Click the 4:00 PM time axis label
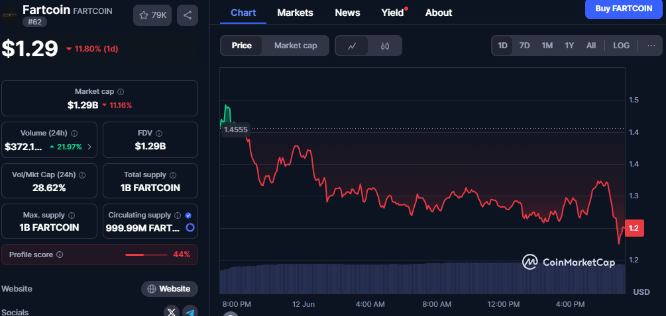Image resolution: width=666 pixels, height=316 pixels. tap(570, 304)
